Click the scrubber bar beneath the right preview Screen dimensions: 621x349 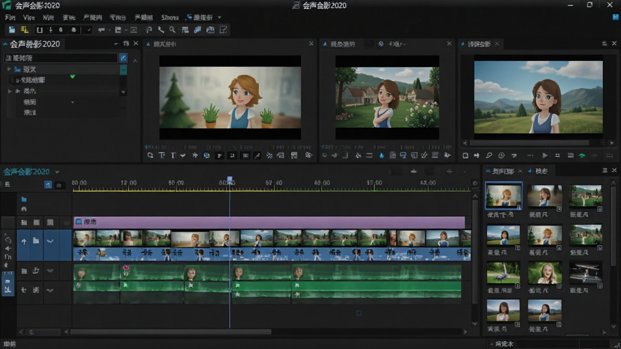pyautogui.click(x=529, y=143)
